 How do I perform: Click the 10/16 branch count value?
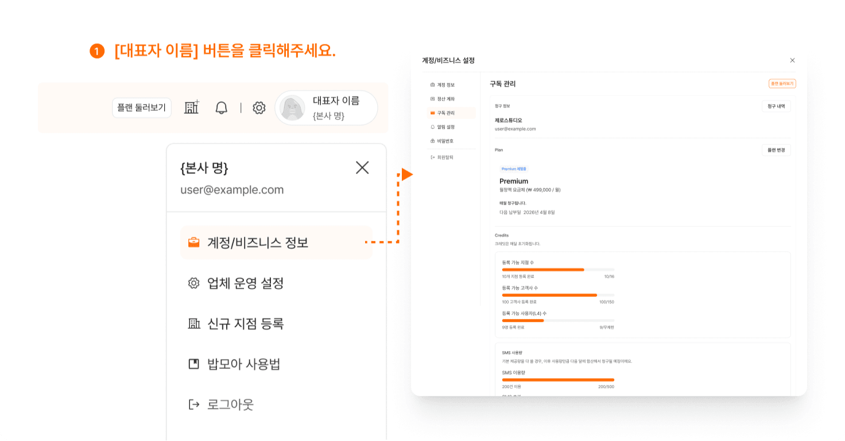tap(609, 276)
